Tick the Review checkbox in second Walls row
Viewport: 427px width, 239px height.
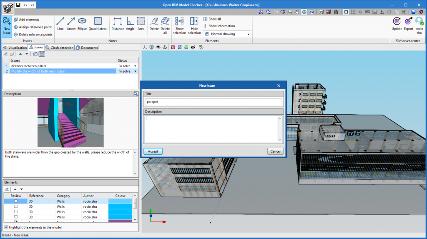coord(16,206)
